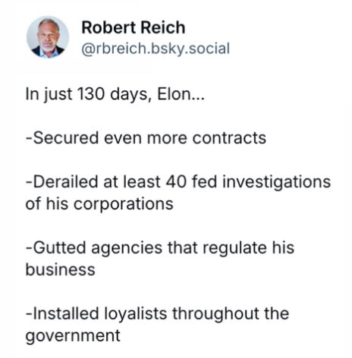The height and width of the screenshot is (358, 352).
Task: Click the word "corporations" in the post
Action: (124, 205)
